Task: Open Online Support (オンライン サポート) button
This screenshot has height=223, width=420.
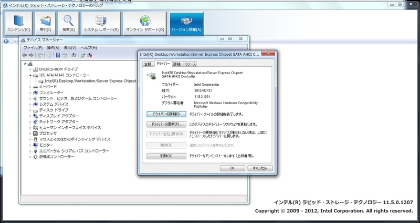Action: click(x=145, y=24)
